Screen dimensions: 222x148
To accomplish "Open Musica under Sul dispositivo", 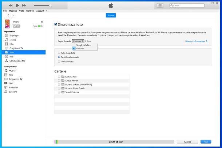I will [12, 71].
